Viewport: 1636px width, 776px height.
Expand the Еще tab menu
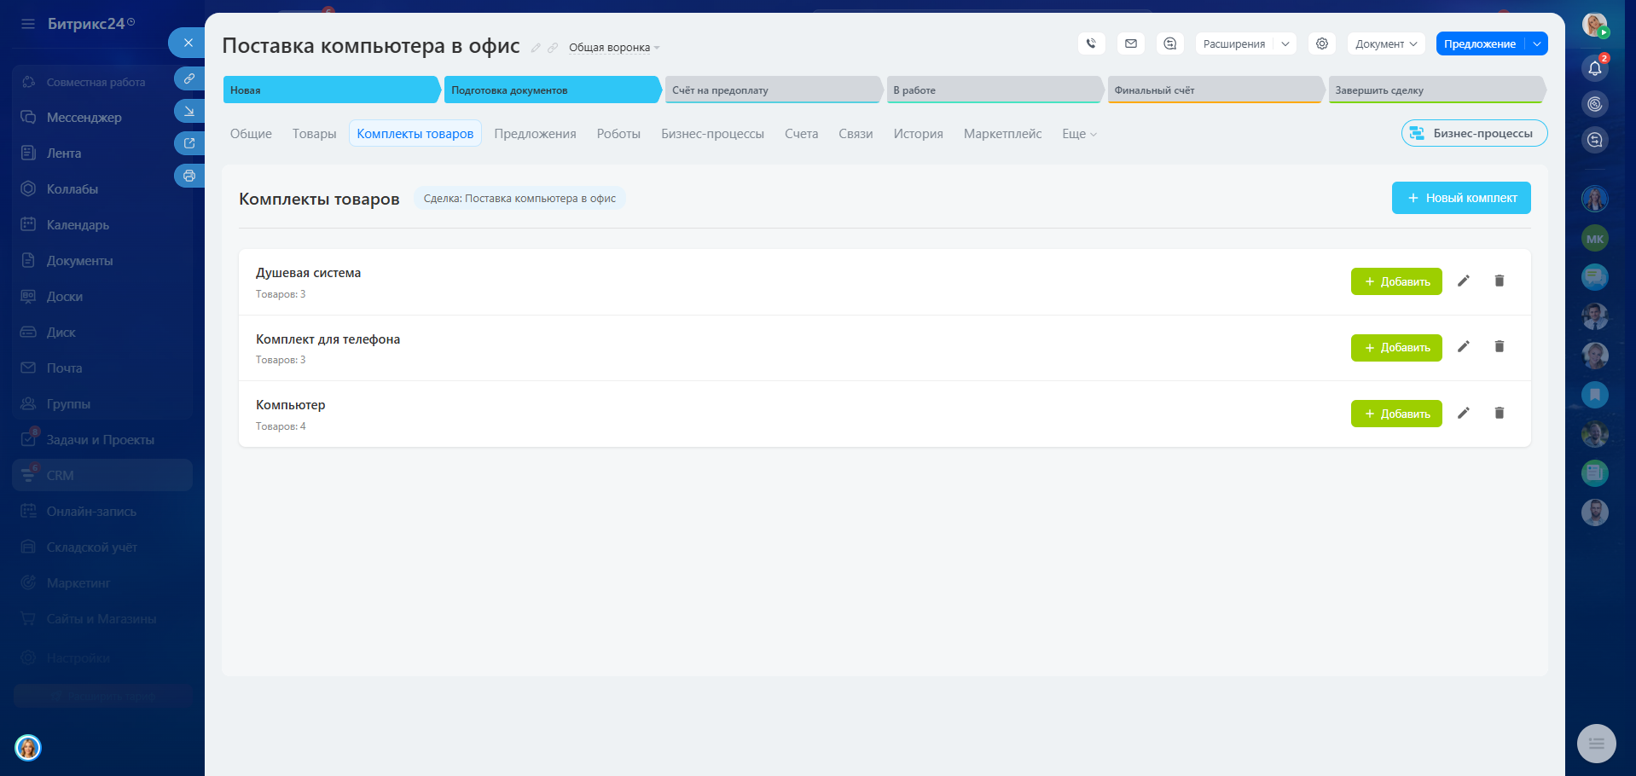coord(1078,134)
